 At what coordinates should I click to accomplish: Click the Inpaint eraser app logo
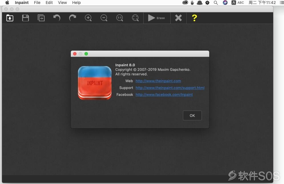point(95,83)
